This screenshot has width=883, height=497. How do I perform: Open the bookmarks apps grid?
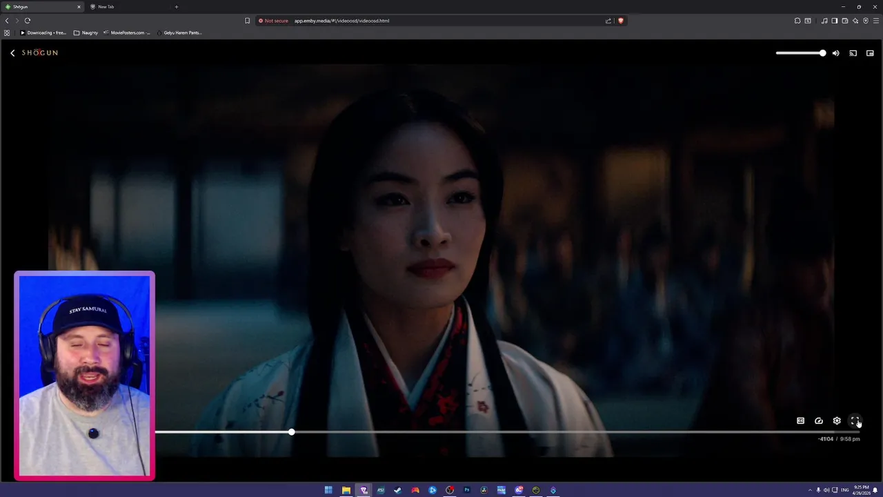[7, 32]
